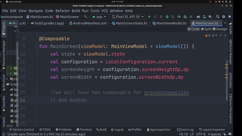Viewport: 242px width, 136px height.
Task: Switch editor to Split view
Action: pos(206,29)
